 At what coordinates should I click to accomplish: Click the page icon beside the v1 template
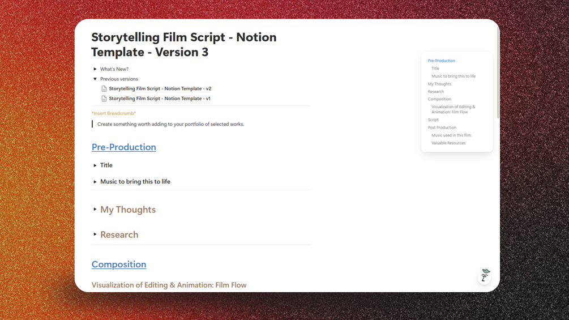(104, 99)
